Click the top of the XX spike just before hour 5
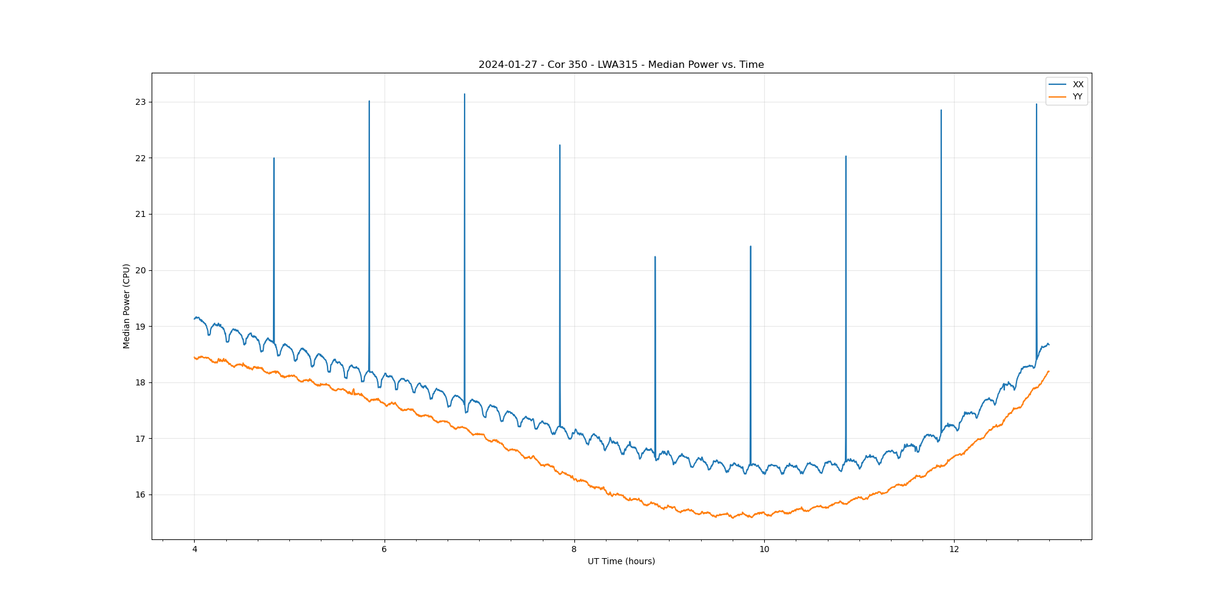 coord(274,159)
